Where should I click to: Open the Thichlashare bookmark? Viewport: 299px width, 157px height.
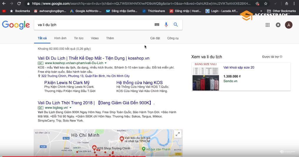pos(154,11)
